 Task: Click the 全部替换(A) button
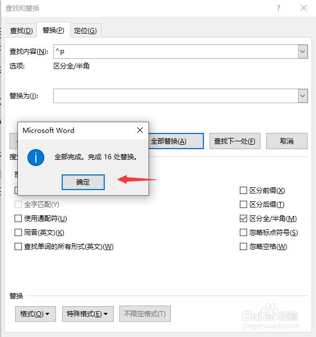point(176,141)
